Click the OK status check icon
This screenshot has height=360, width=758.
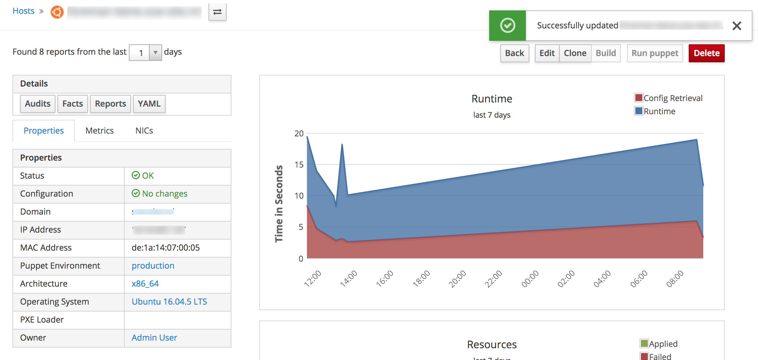135,175
